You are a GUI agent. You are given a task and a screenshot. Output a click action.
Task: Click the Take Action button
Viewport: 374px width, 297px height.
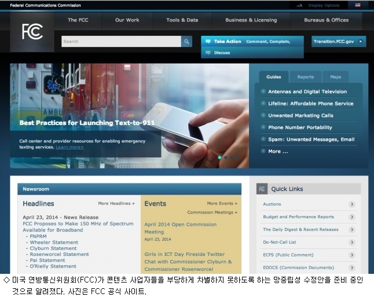click(x=252, y=41)
